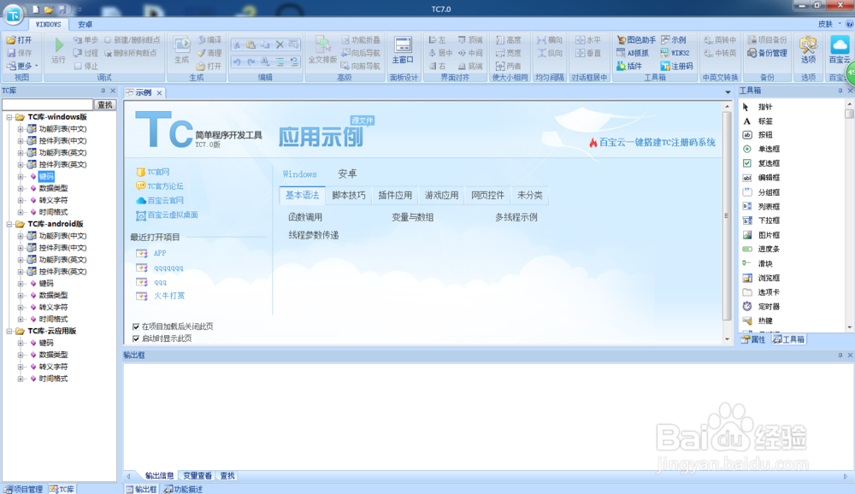Click the 查找 button in TC库 panel

click(x=104, y=104)
